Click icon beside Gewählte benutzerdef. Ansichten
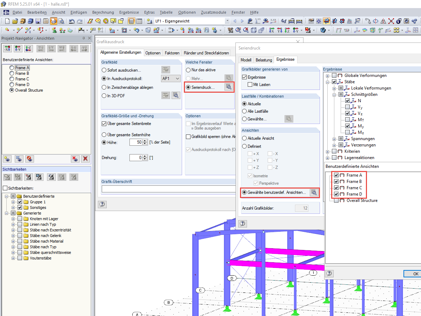 coord(314,192)
